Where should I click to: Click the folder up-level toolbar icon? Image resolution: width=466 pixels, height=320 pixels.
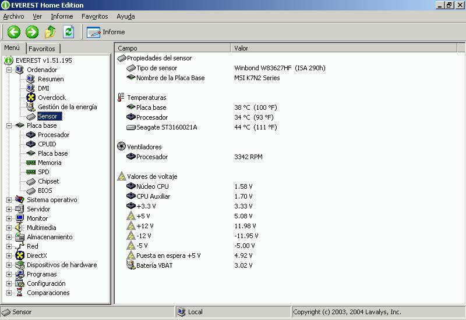[x=50, y=32]
